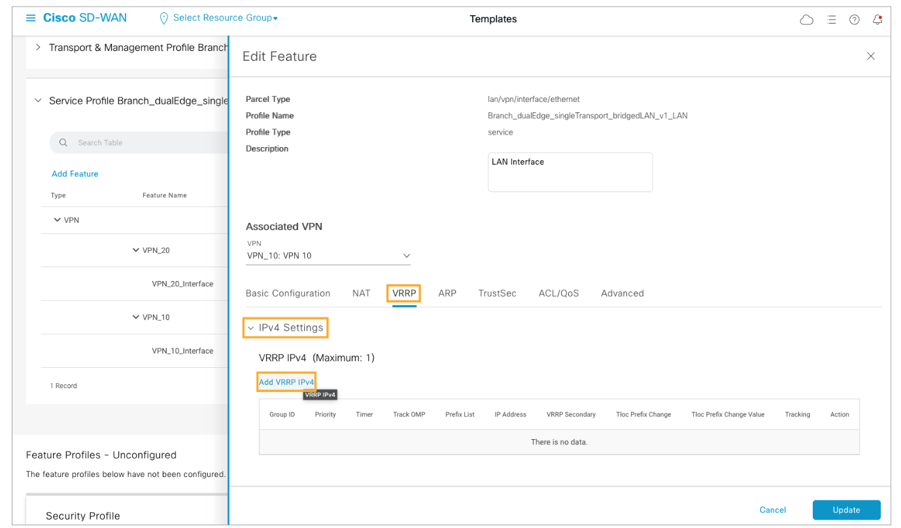Open the help question mark icon
This screenshot has height=528, width=901.
coord(855,20)
